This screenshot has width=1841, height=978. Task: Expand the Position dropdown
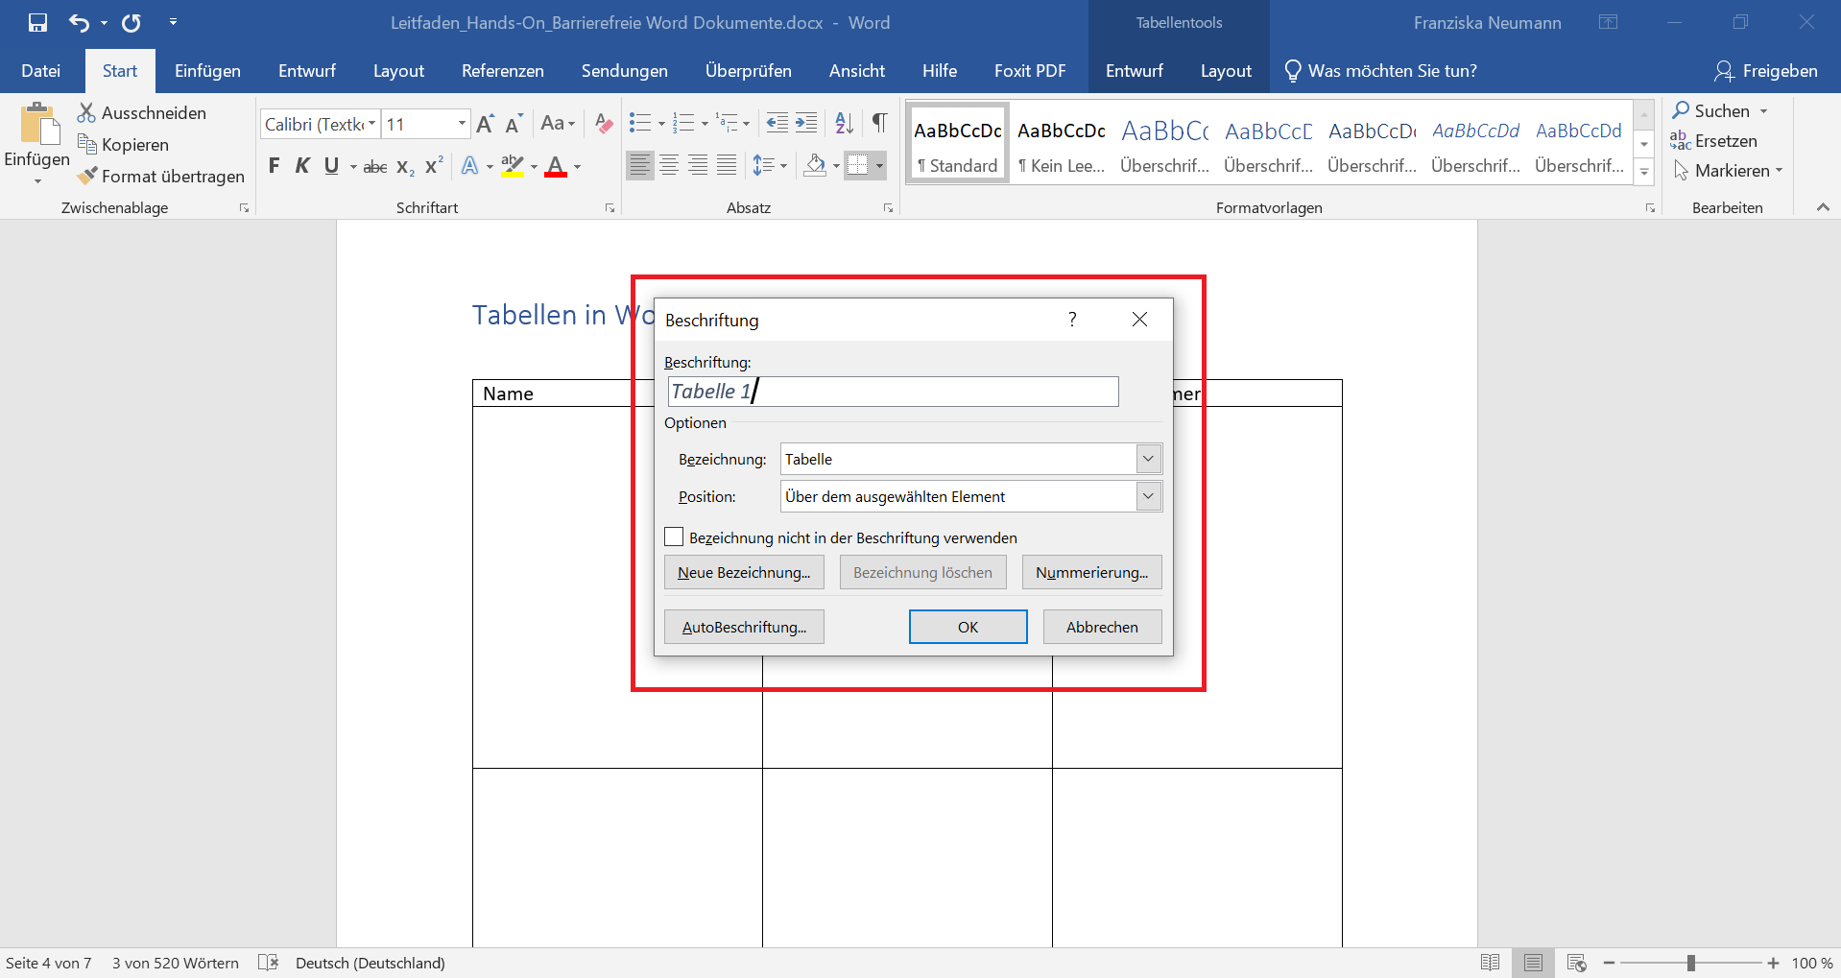[x=1148, y=496]
